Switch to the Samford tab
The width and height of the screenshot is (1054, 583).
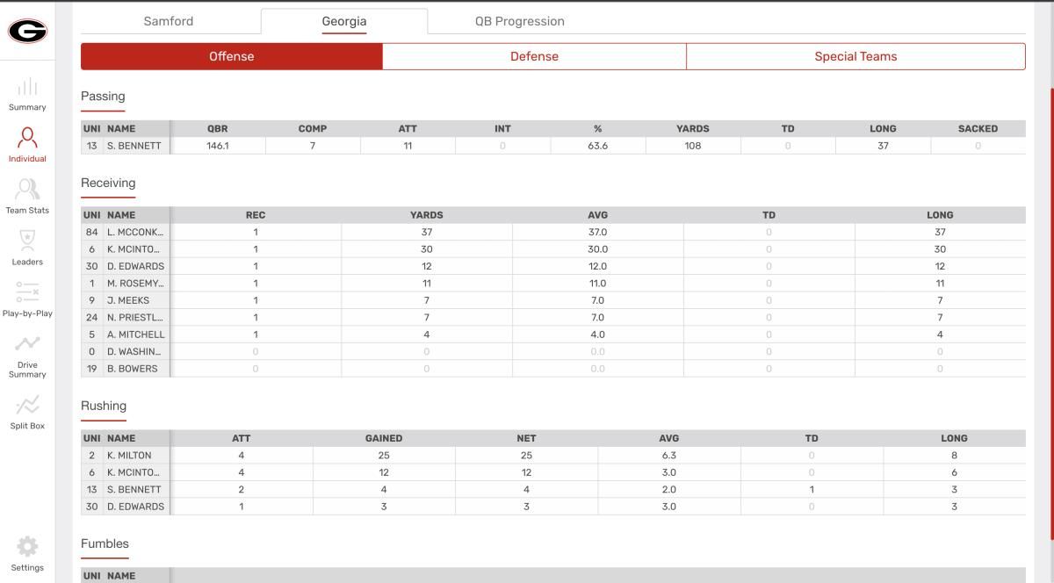tap(169, 21)
